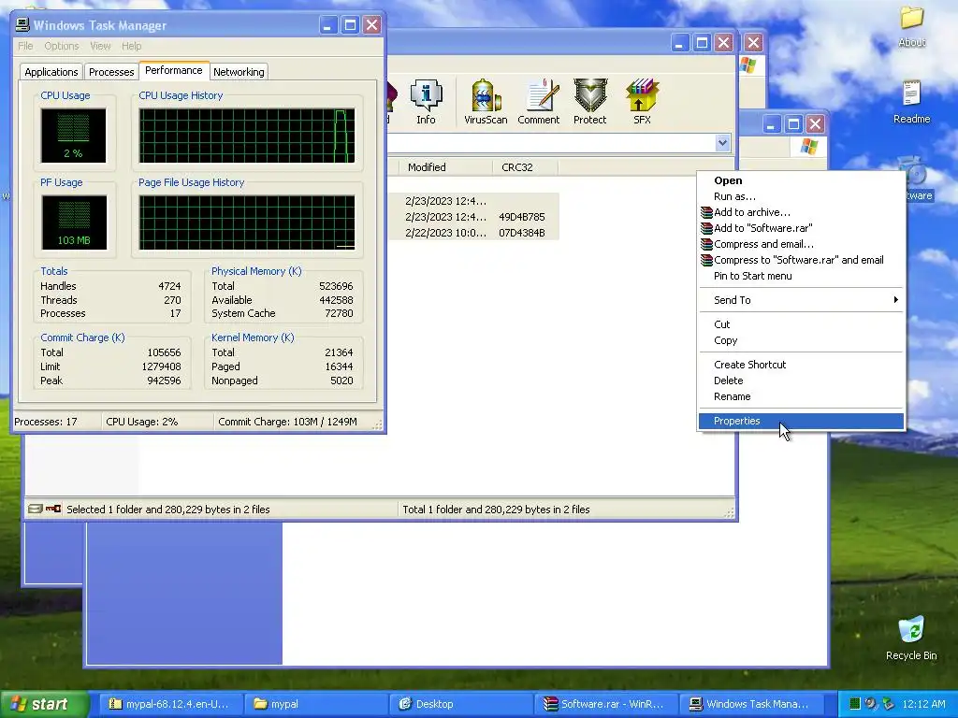Choose Rename from the context menu
958x718 pixels.
[x=801, y=396]
